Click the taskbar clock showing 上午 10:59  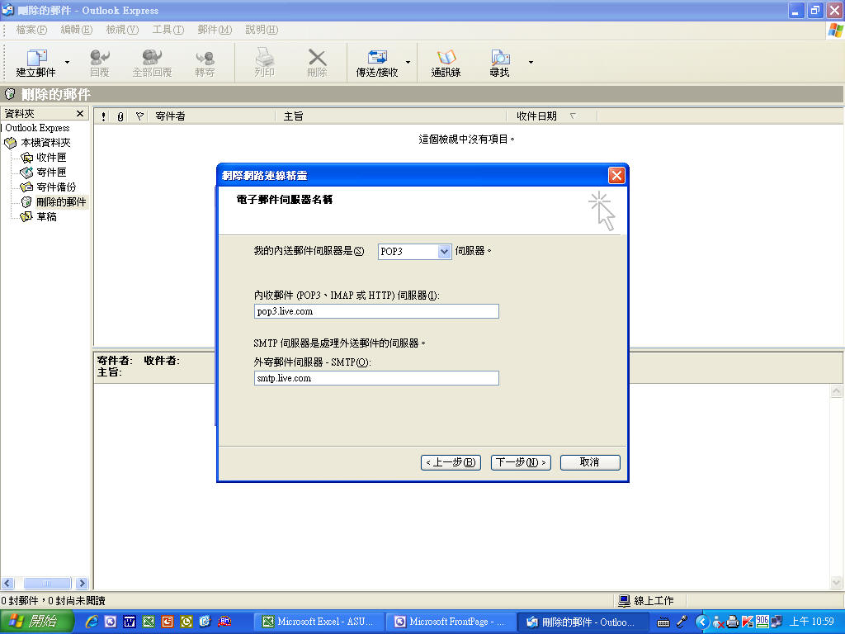(812, 622)
